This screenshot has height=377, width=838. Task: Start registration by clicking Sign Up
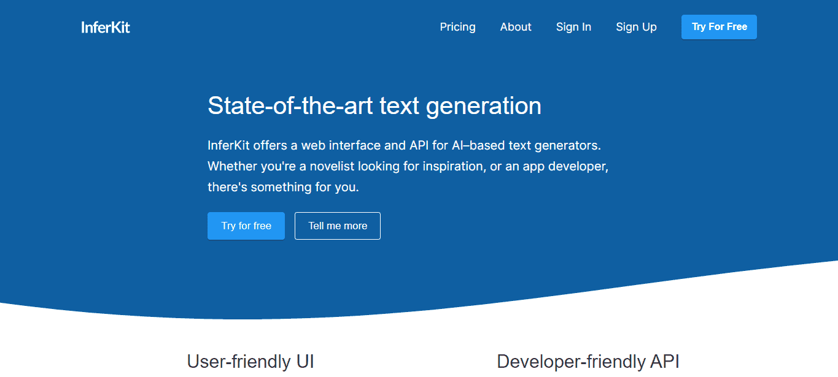click(636, 27)
